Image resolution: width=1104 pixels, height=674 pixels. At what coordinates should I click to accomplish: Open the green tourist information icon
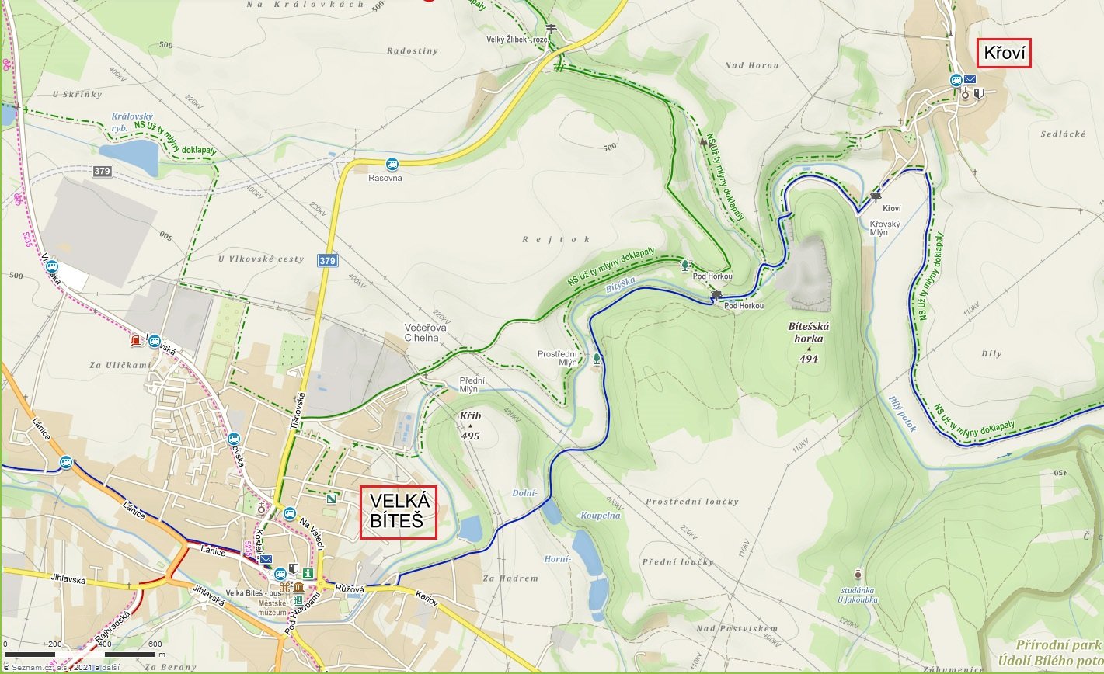click(x=308, y=574)
